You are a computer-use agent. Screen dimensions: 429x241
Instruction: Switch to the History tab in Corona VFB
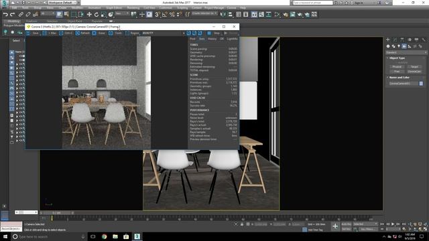pyautogui.click(x=212, y=39)
